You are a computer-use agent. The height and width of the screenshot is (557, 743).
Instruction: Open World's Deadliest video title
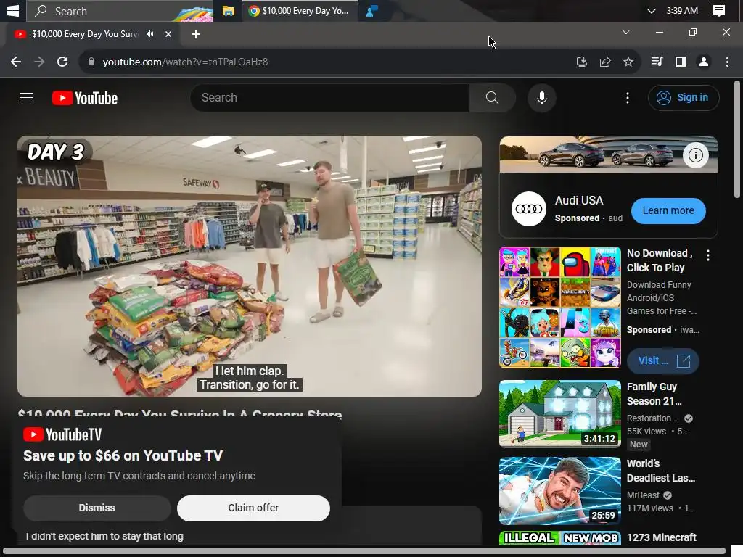(x=660, y=471)
